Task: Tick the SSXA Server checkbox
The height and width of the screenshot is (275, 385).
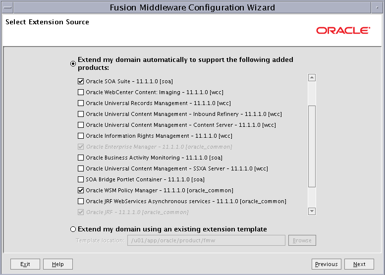Action: pos(81,168)
